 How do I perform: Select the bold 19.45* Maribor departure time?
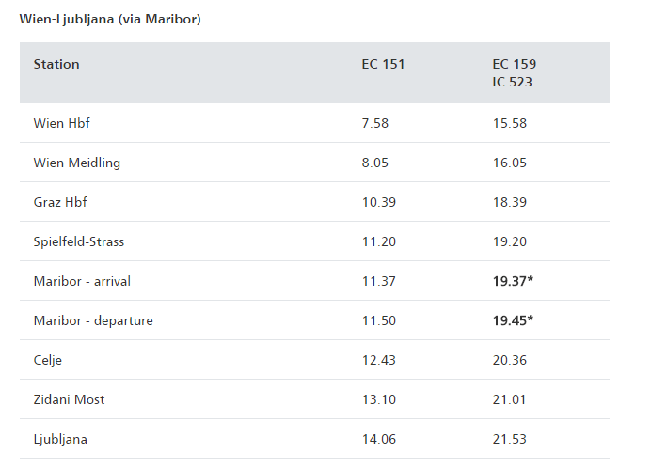point(513,320)
